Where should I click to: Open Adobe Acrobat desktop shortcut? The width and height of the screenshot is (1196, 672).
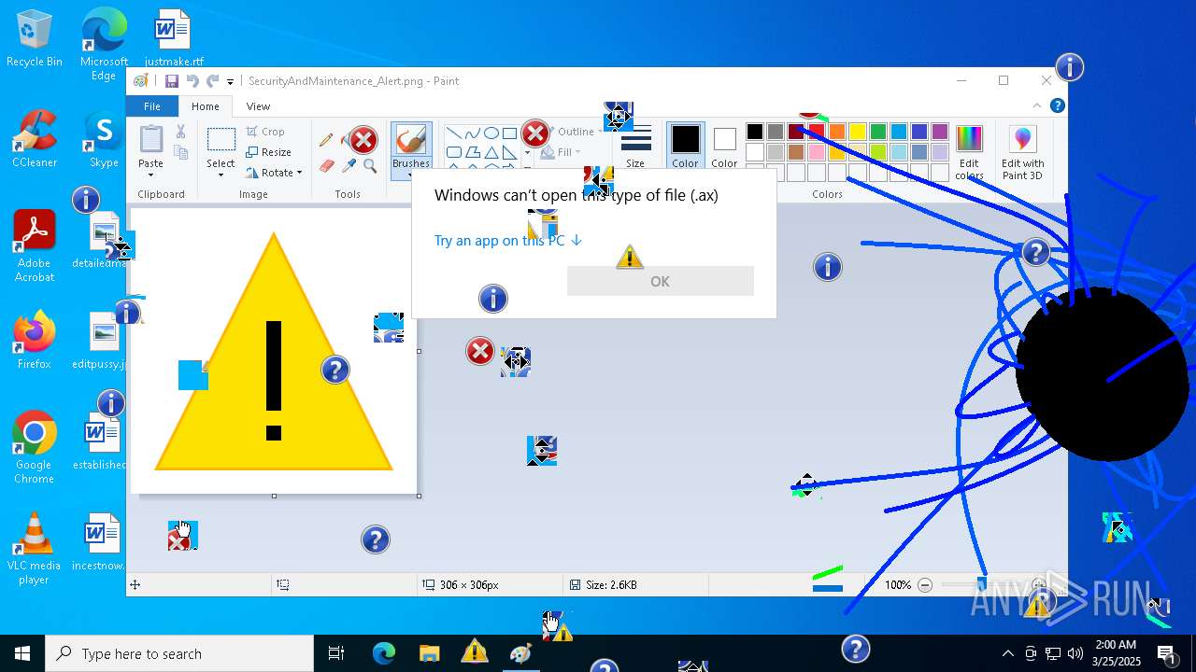coord(34,246)
